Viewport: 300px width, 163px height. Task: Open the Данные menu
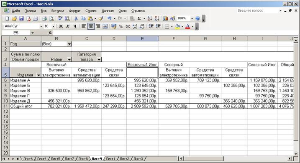(108, 11)
